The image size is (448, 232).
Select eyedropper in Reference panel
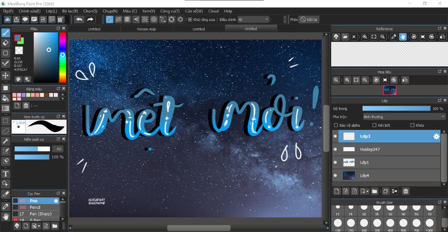394,37
